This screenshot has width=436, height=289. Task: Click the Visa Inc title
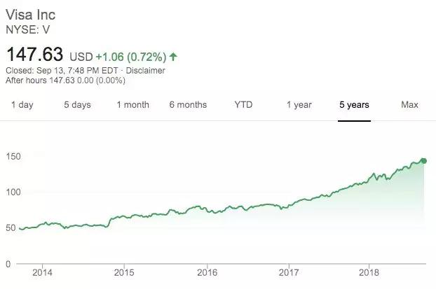coord(31,15)
